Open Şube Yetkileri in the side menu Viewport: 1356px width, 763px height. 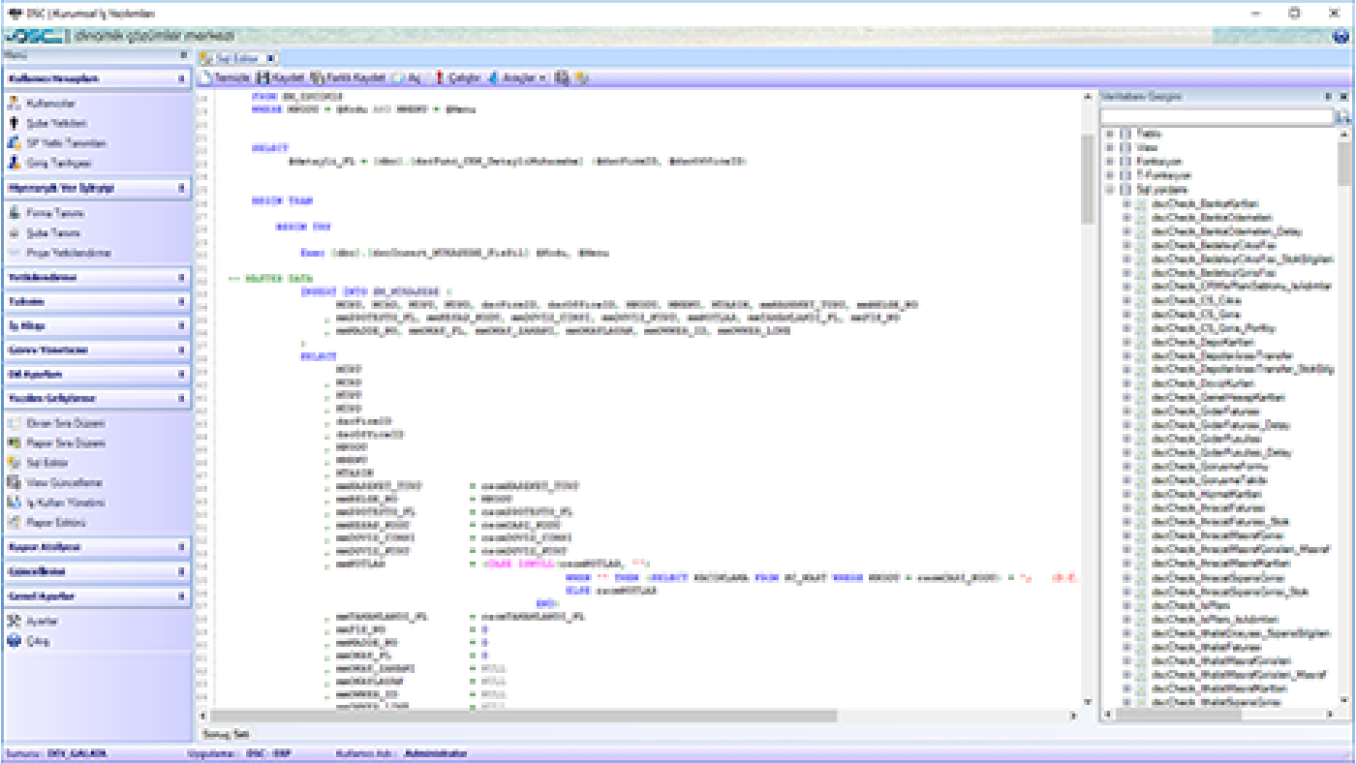tap(47, 123)
